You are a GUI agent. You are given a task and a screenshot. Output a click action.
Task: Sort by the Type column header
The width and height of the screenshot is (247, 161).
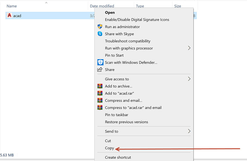click(140, 6)
